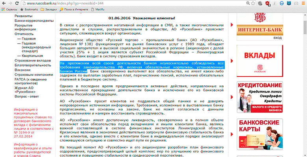This screenshot has height=157, width=307.
Task: Open the Chrome orange hamburger menu
Action: tap(303, 3)
